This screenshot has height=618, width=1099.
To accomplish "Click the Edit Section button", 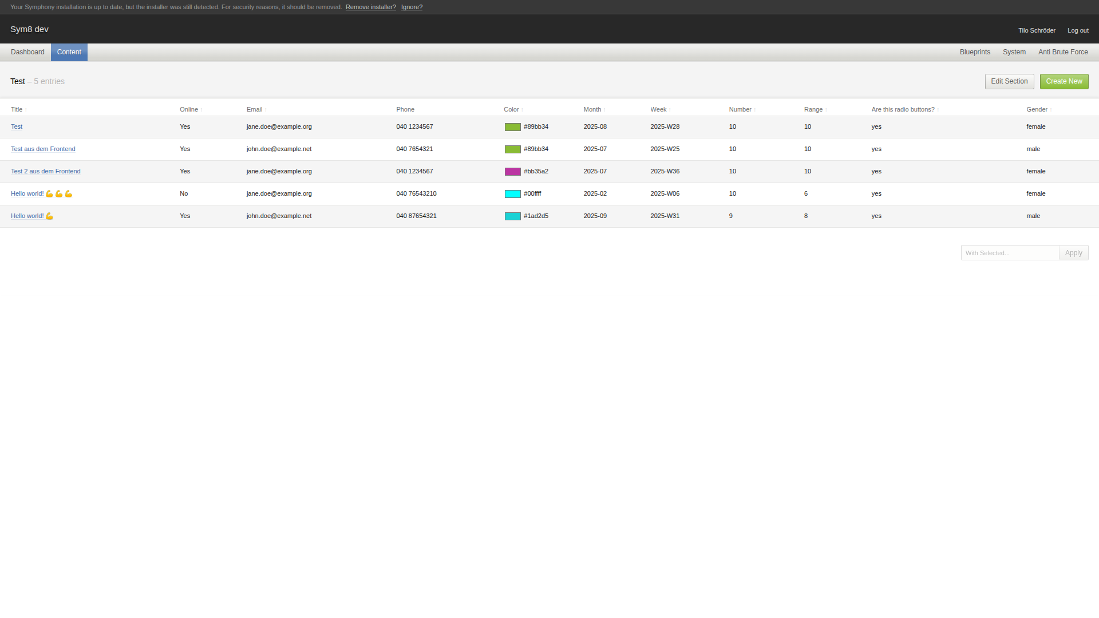I will coord(1009,81).
